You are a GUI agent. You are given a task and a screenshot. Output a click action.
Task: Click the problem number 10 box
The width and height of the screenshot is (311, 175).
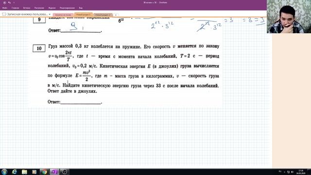click(x=39, y=48)
